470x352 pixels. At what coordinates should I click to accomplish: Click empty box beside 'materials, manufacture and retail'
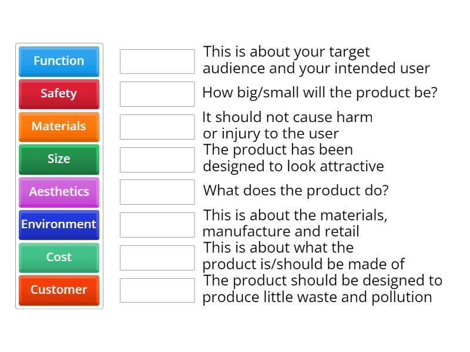[x=157, y=225]
